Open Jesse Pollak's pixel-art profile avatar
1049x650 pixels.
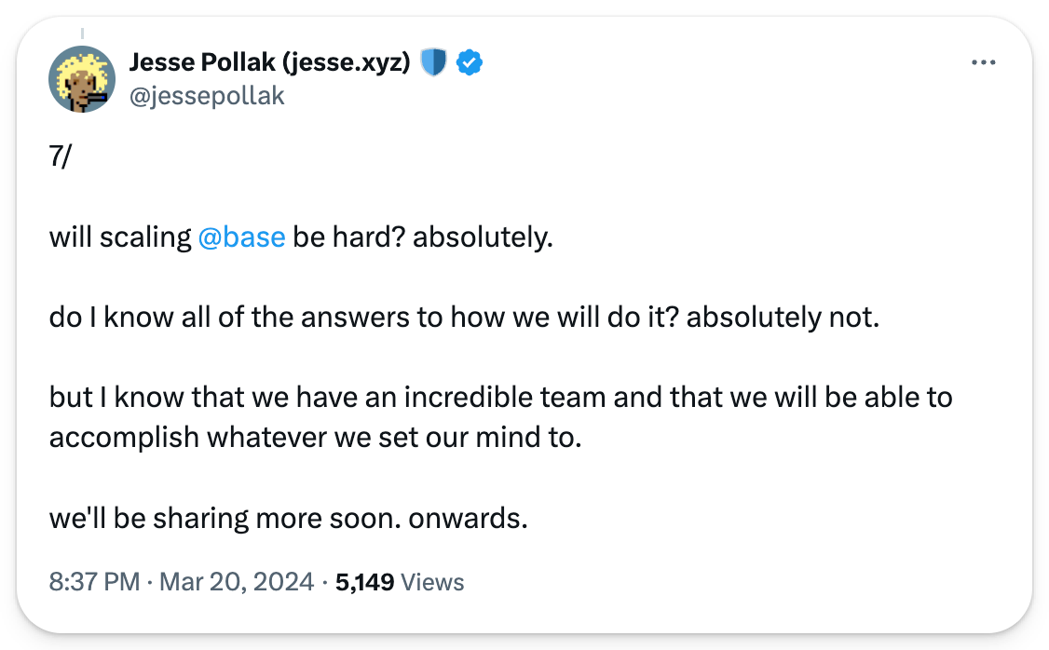tap(82, 79)
